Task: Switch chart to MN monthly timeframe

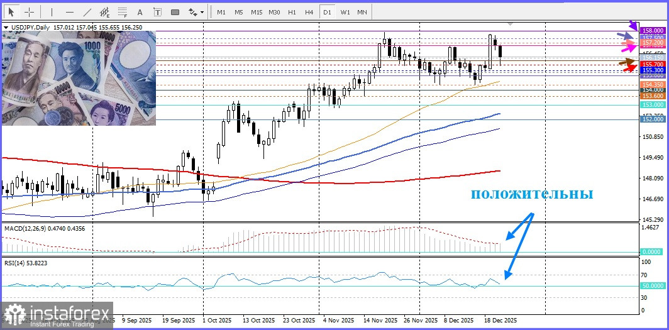Action: coord(362,12)
